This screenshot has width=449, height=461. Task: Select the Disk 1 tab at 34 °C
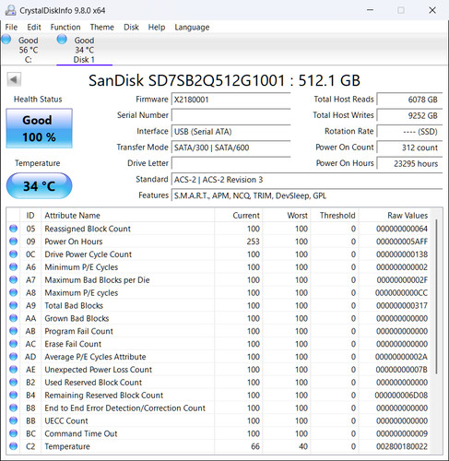(x=84, y=49)
